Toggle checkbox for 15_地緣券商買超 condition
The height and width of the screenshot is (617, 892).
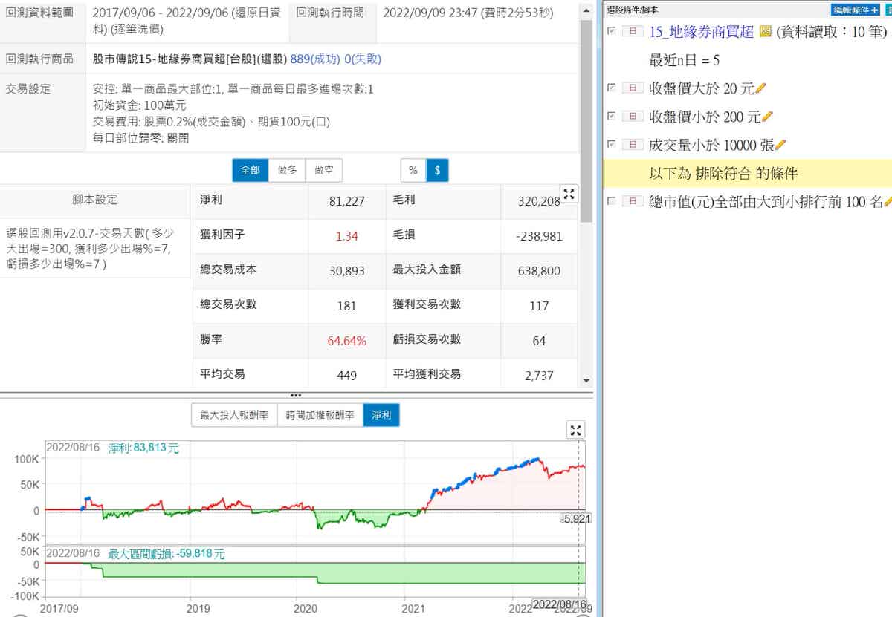612,31
